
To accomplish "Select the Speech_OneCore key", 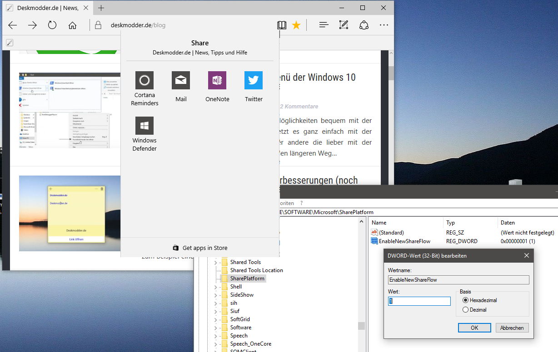I will [251, 344].
